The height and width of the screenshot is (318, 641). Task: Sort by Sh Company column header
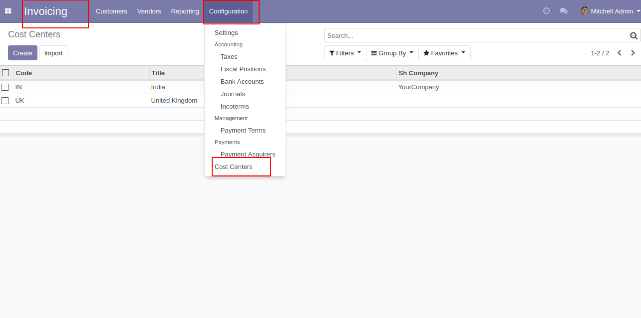pos(519,73)
